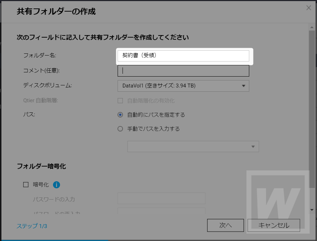This screenshot has height=241, width=317.
Task: Expand the manual path dropdown
Action: pyautogui.click(x=193, y=146)
